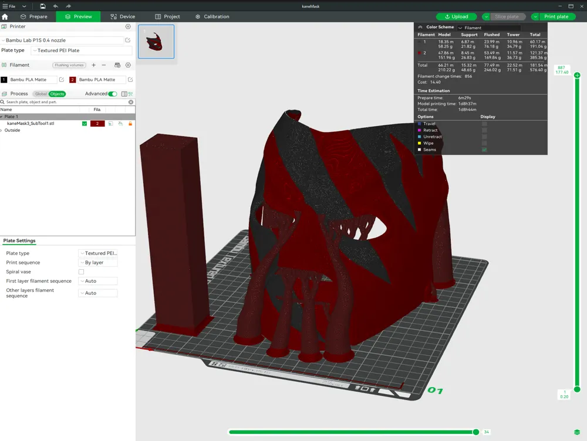Viewport: 587px width, 441px height.
Task: Switch to the Preview tab
Action: [x=78, y=16]
